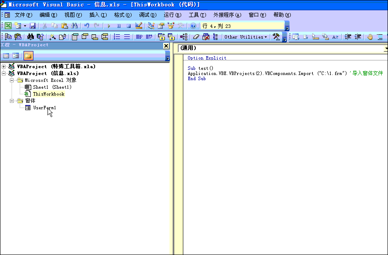Click the View Object icon in the project panel

point(15,56)
